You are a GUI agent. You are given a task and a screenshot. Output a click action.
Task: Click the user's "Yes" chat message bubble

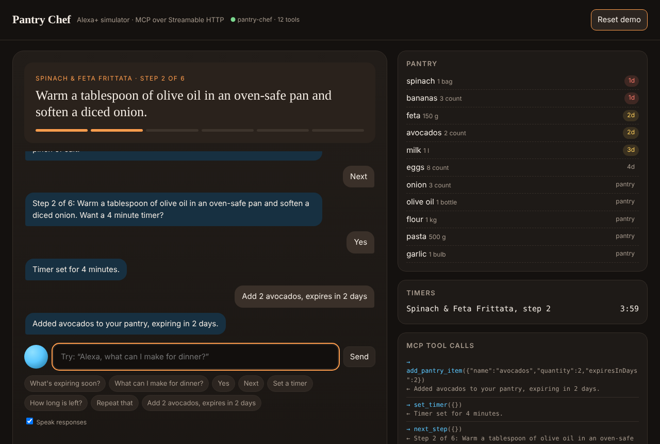(x=360, y=242)
